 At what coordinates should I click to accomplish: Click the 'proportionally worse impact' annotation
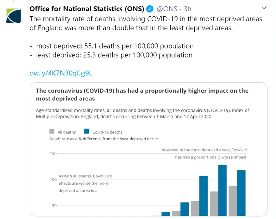coord(211,157)
